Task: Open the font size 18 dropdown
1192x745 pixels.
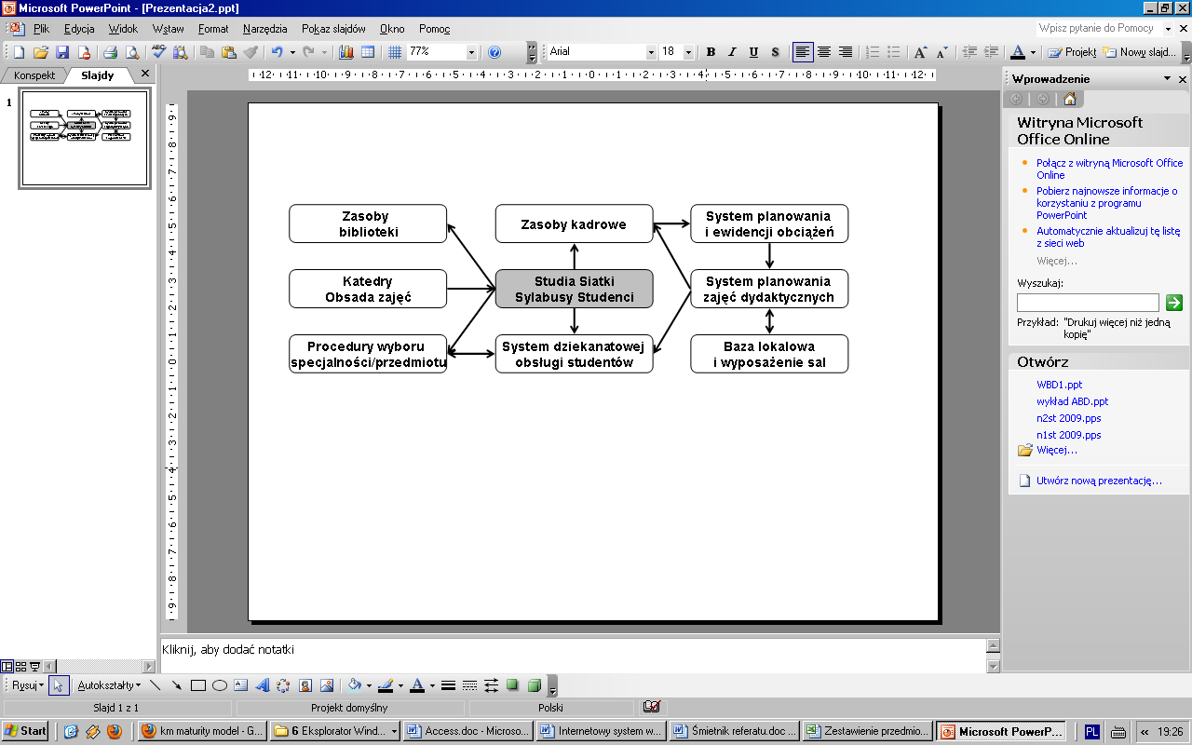Action: tap(688, 52)
